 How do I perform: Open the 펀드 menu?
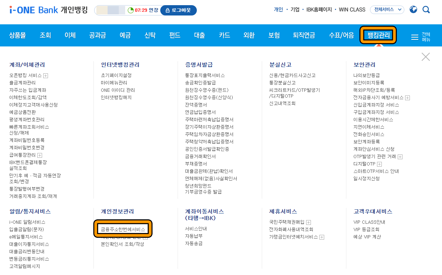[175, 35]
